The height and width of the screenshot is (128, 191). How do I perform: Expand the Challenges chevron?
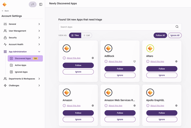click(x=39, y=86)
